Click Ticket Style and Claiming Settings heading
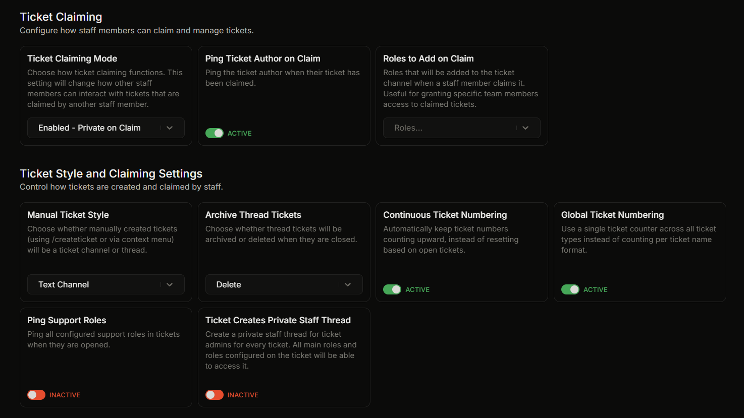The height and width of the screenshot is (418, 744). click(111, 173)
